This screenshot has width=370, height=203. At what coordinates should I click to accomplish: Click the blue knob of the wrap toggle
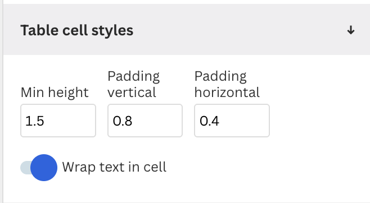click(x=44, y=168)
